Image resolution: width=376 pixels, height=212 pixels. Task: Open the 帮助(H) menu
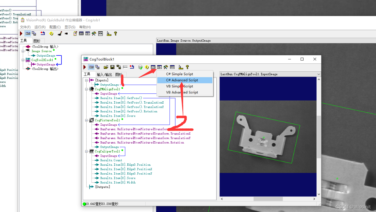click(x=85, y=27)
